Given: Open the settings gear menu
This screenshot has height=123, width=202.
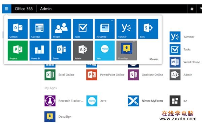Looking at the screenshot, I should click(192, 9).
